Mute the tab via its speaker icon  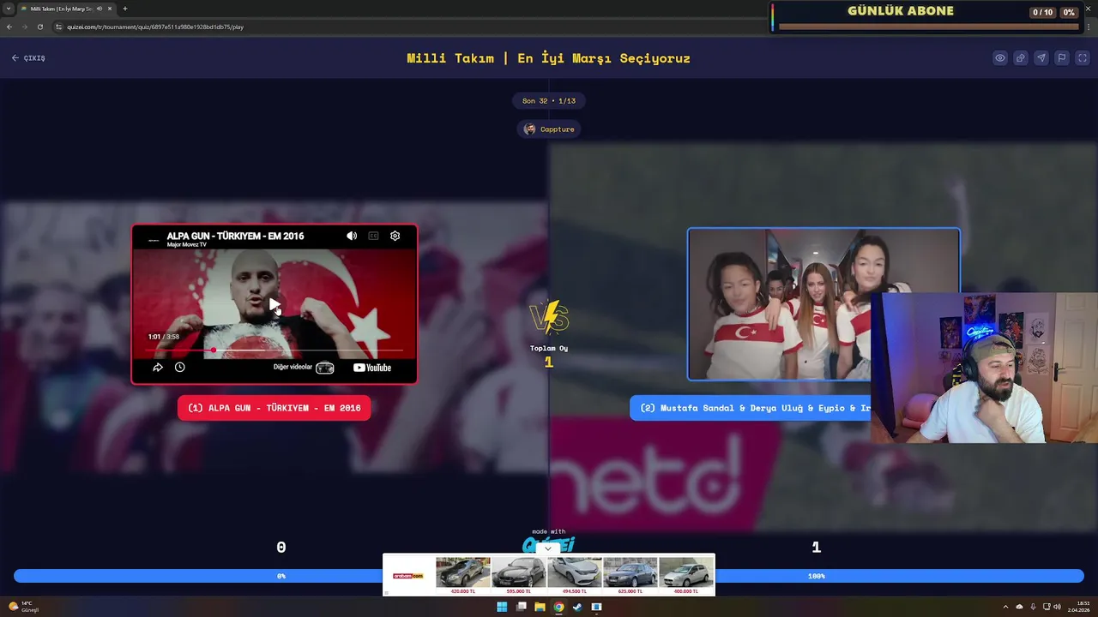pos(100,9)
